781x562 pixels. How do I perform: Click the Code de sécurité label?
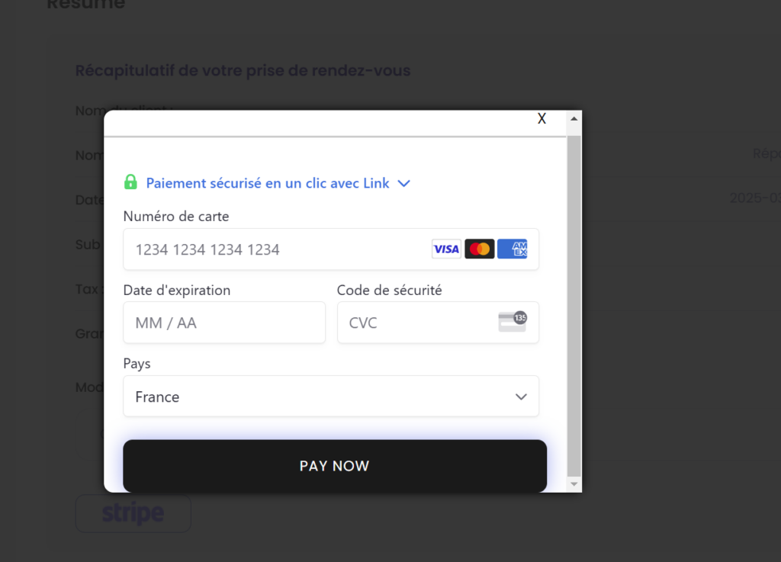coord(390,291)
